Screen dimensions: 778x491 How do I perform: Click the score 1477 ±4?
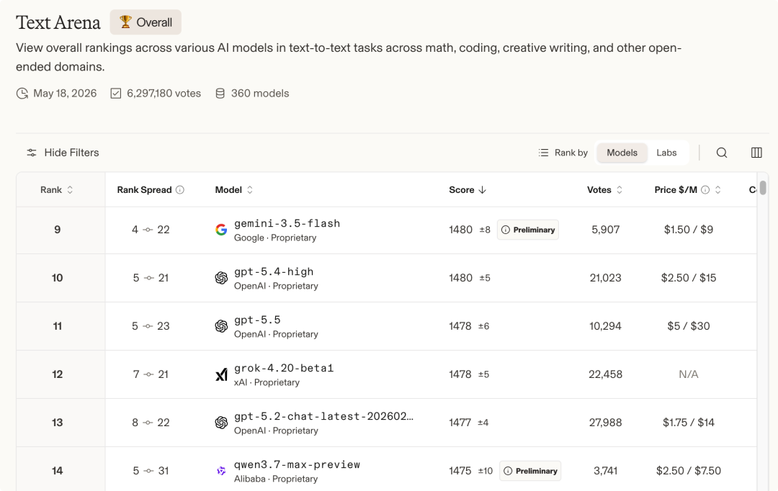pos(469,423)
